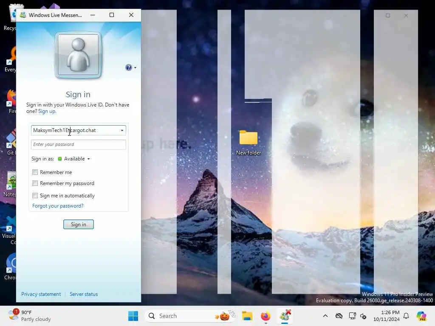435x326 pixels.
Task: Click the muted volume tray icon
Action: (x=363, y=316)
